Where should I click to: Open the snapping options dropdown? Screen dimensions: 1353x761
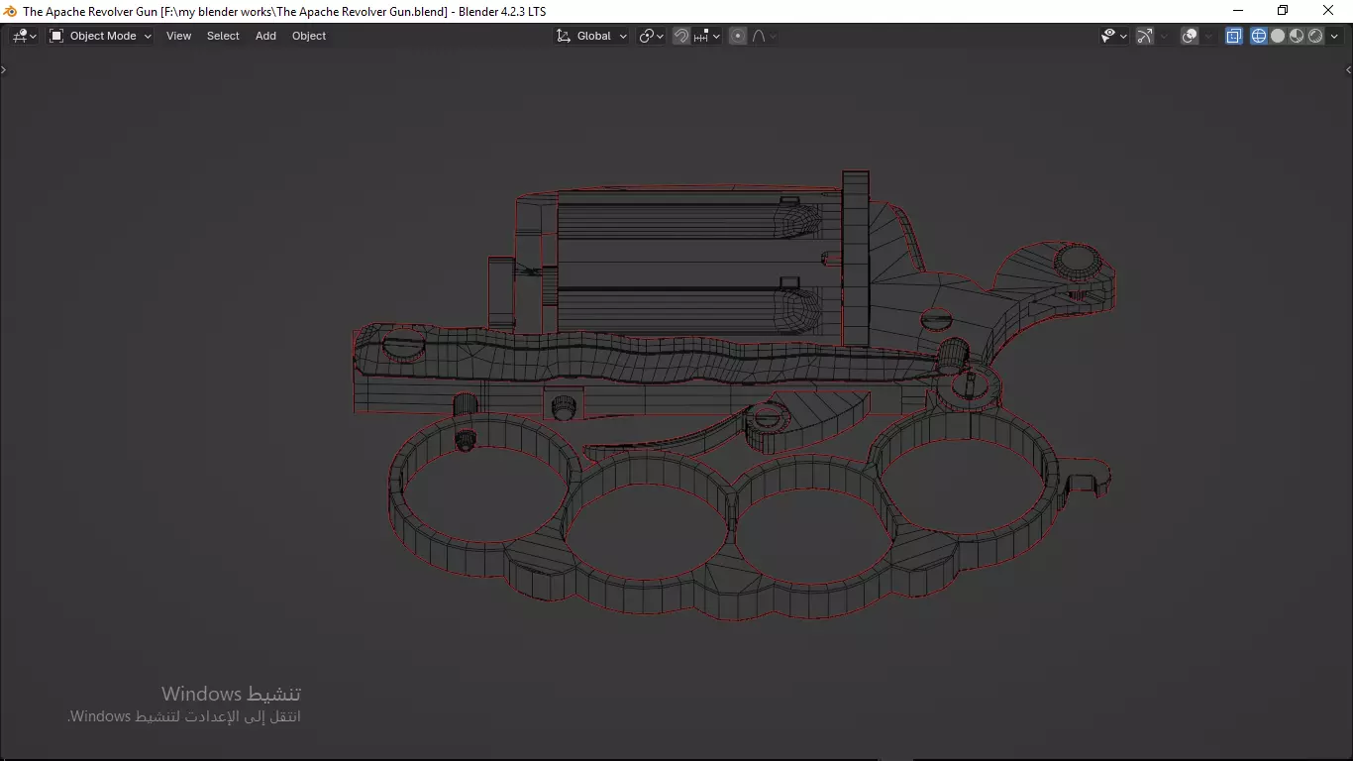707,36
